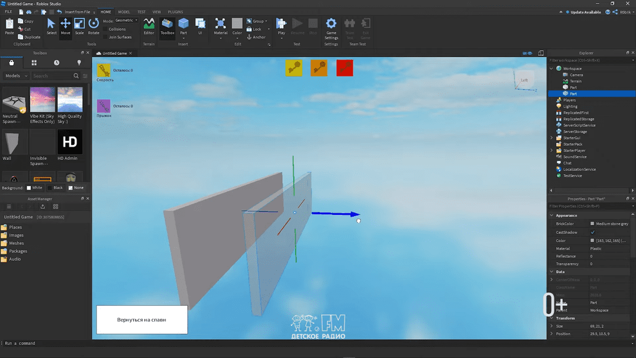Collapse the Workspace tree node
The height and width of the screenshot is (358, 636).
tap(551, 68)
